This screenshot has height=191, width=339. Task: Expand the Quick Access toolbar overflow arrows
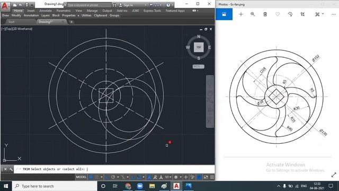32,5
